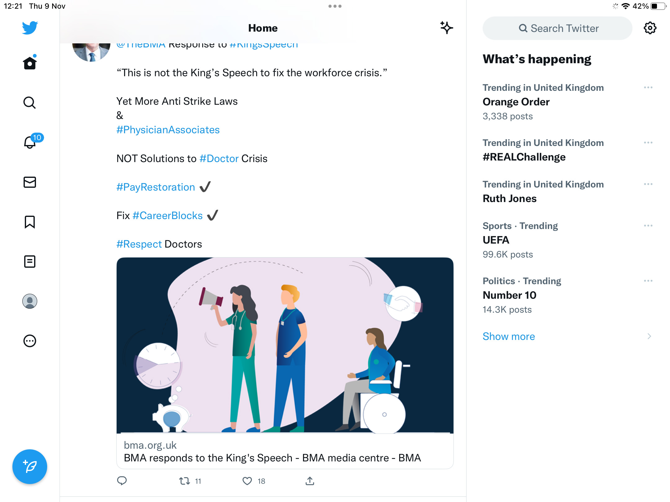Viewport: 670px width, 502px height.
Task: Open the #Respect hashtag
Action: tap(139, 244)
